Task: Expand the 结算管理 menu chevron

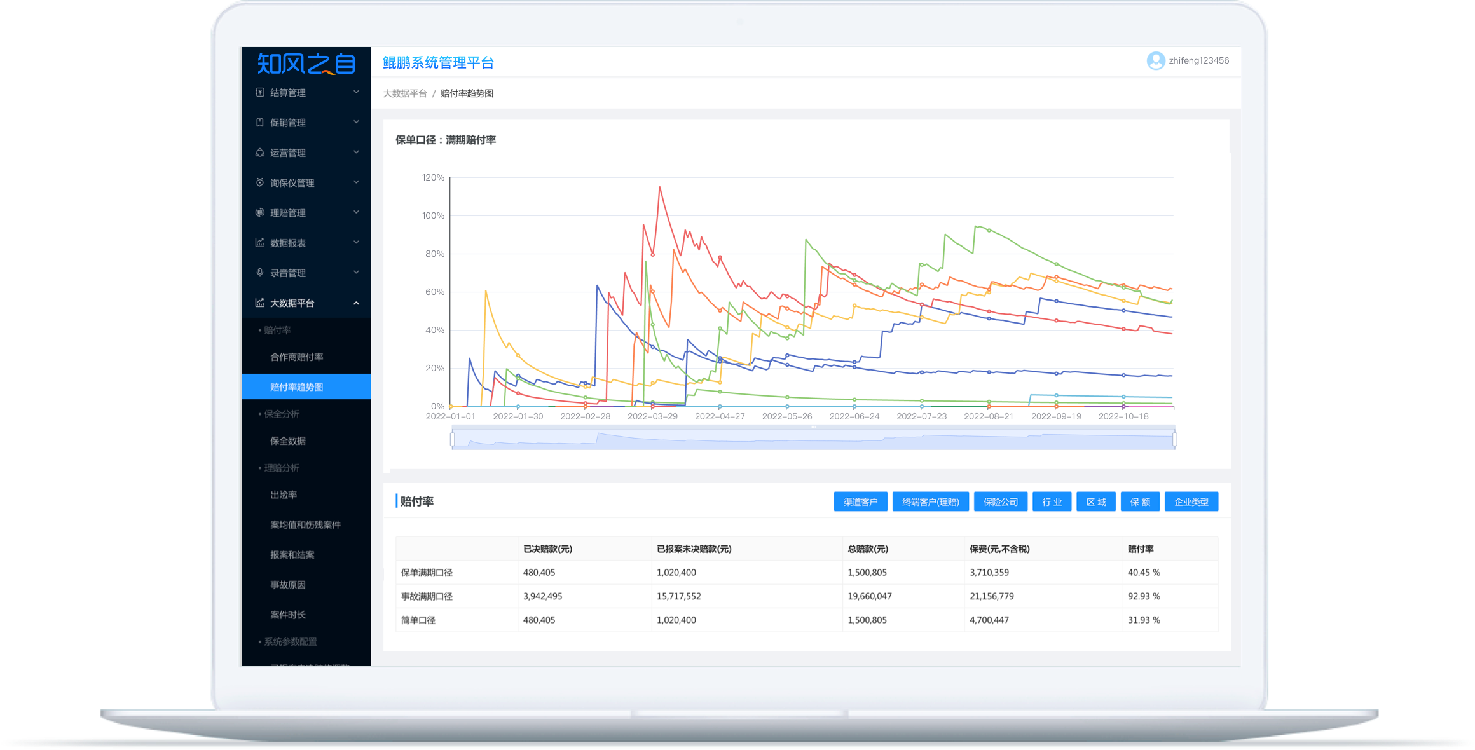Action: (356, 92)
